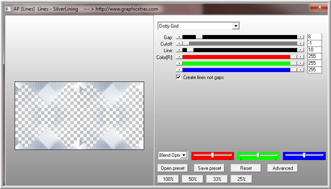The width and height of the screenshot is (331, 189).
Task: Click the Line slider thumb
Action: pyautogui.click(x=190, y=50)
